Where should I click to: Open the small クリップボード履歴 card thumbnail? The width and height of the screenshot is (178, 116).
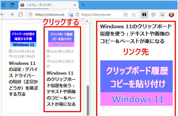pyautogui.click(x=61, y=39)
